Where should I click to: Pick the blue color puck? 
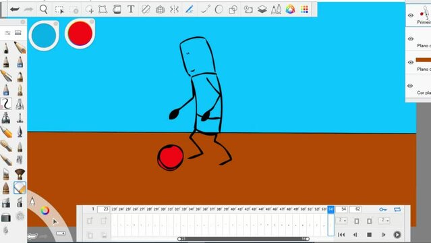pos(44,36)
